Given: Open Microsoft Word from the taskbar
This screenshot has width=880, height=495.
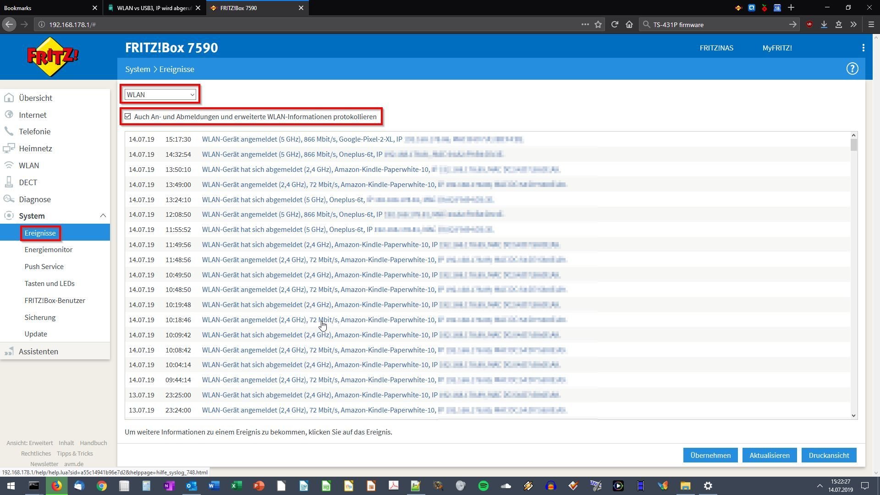Looking at the screenshot, I should [214, 486].
